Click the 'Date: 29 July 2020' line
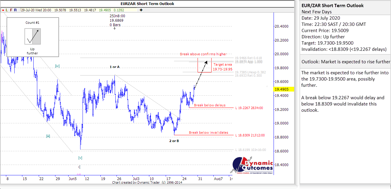Viewport: 391px width, 189px height. click(x=321, y=18)
